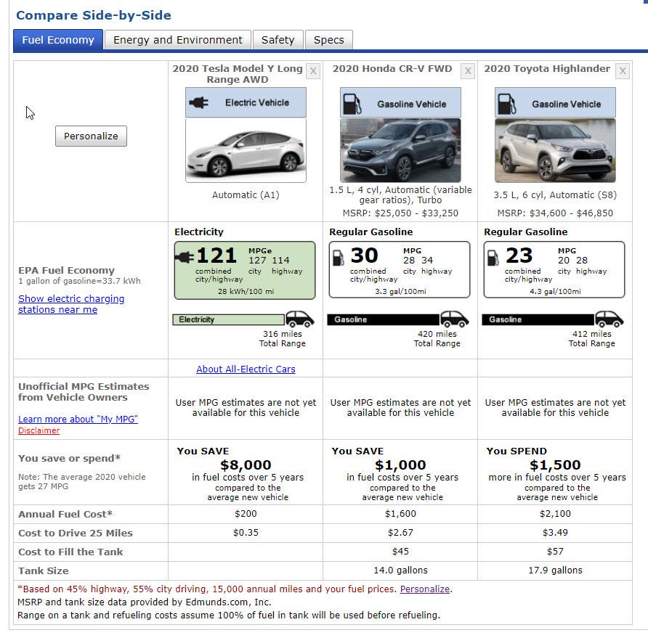This screenshot has width=648, height=638.
Task: Click Tesla's $8,000 savings amount
Action: [246, 465]
